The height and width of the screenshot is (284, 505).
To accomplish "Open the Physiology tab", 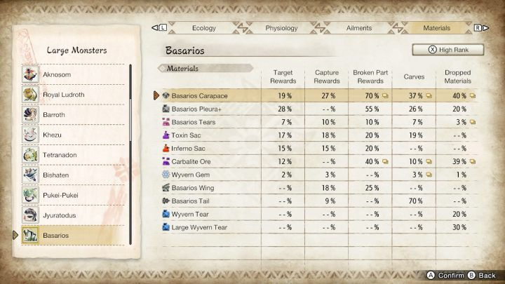I will [x=281, y=29].
